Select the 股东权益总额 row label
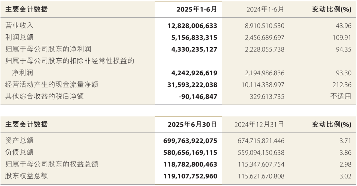The width and height of the screenshot is (357, 186). coord(26,176)
